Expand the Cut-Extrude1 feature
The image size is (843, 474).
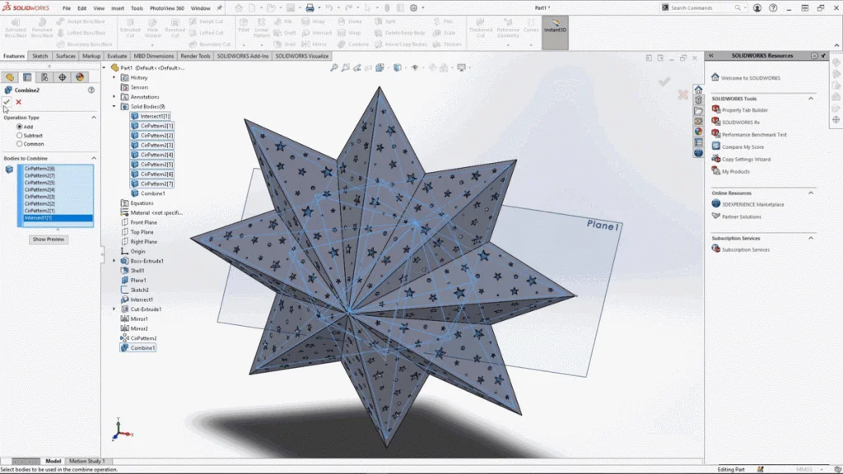(114, 309)
